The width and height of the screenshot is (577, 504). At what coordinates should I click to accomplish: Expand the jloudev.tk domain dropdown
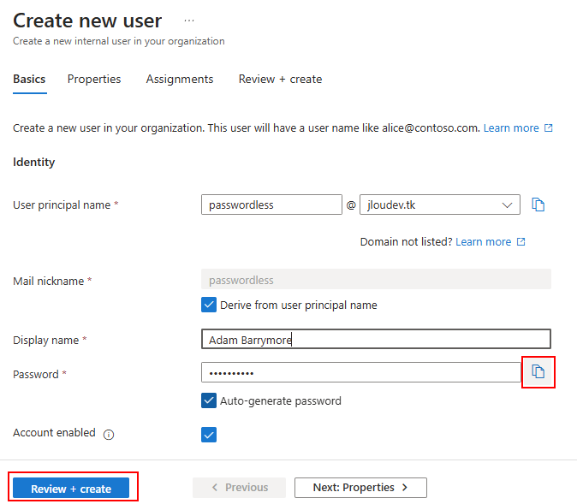tap(440, 205)
